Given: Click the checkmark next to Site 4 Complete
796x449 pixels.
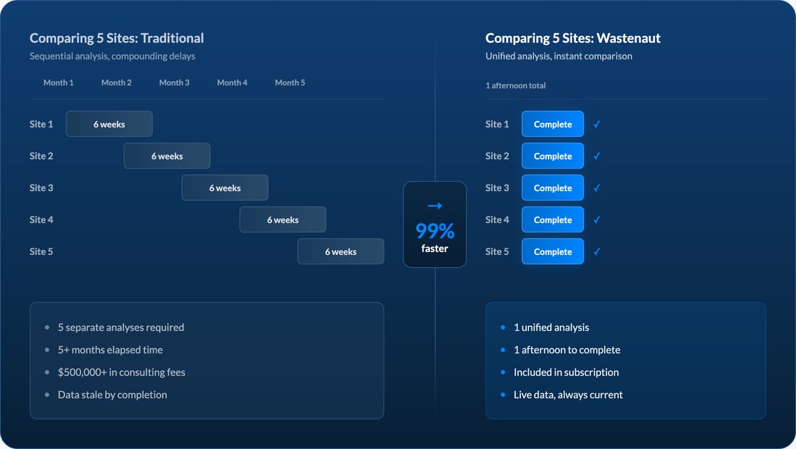Looking at the screenshot, I should [x=597, y=220].
